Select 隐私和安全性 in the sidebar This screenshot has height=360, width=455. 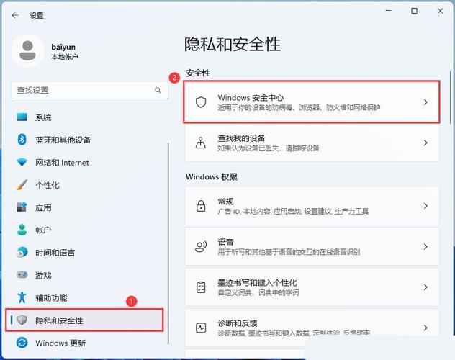point(84,320)
